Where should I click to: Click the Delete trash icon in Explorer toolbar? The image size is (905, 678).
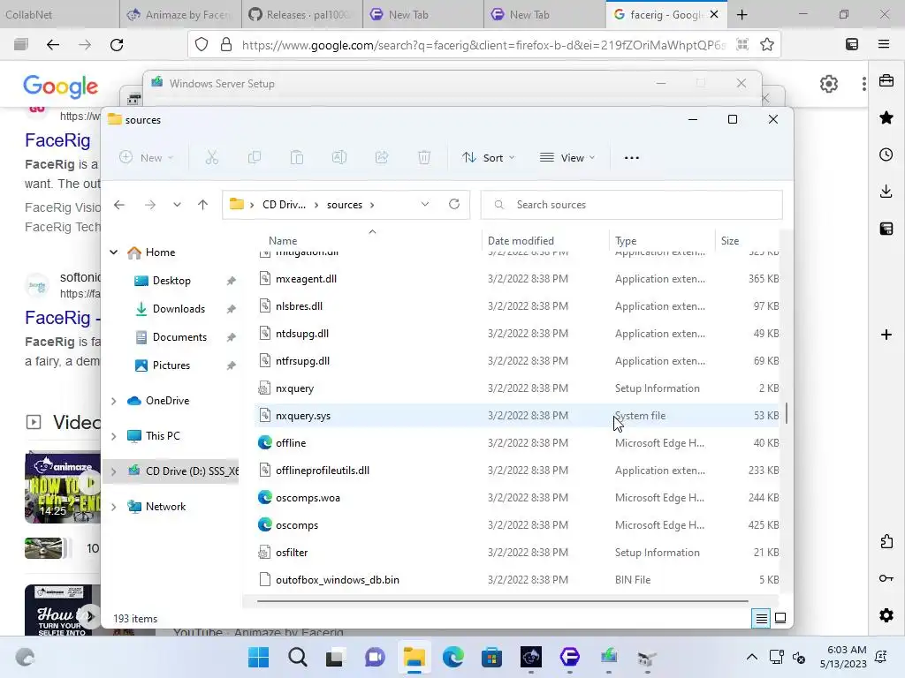tap(424, 157)
